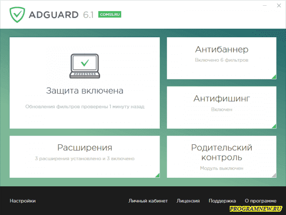Viewport: 286px width, 215px height.
Task: Click the laptop protection status icon
Action: [x=85, y=66]
